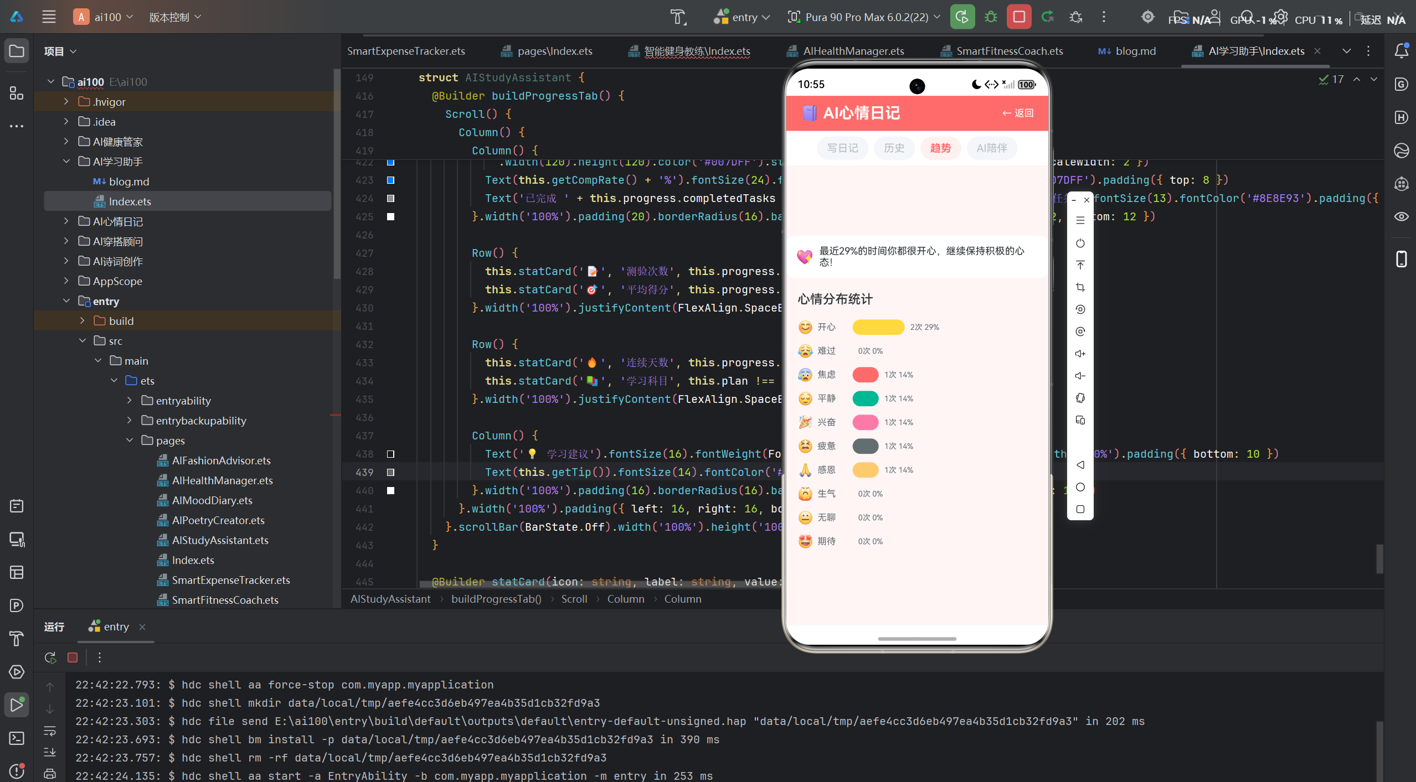Tap emulator back triangle navigation button
The image size is (1416, 782).
1080,465
